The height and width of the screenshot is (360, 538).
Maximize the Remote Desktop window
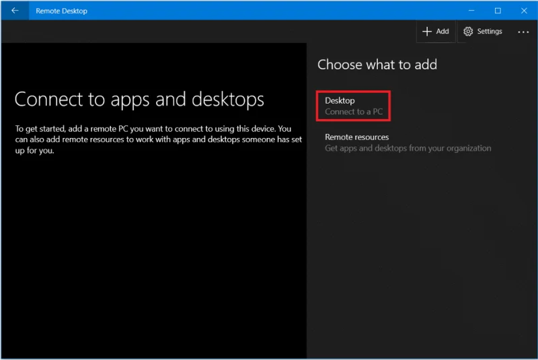498,11
